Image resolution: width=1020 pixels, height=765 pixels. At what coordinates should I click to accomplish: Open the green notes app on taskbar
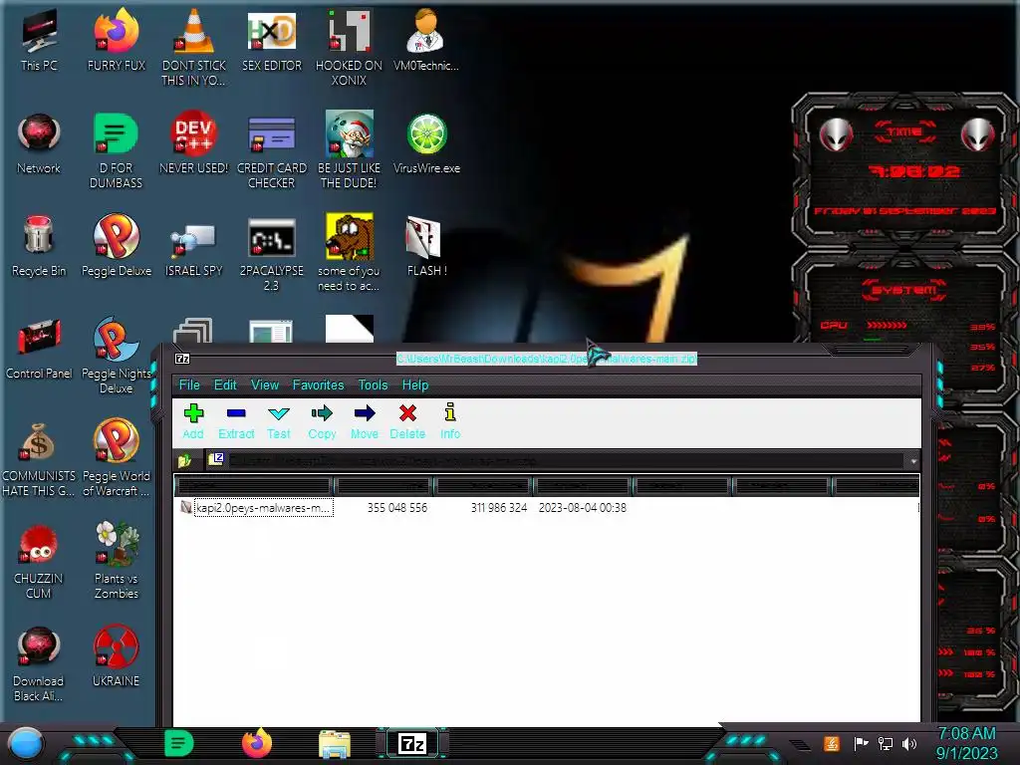coord(178,743)
